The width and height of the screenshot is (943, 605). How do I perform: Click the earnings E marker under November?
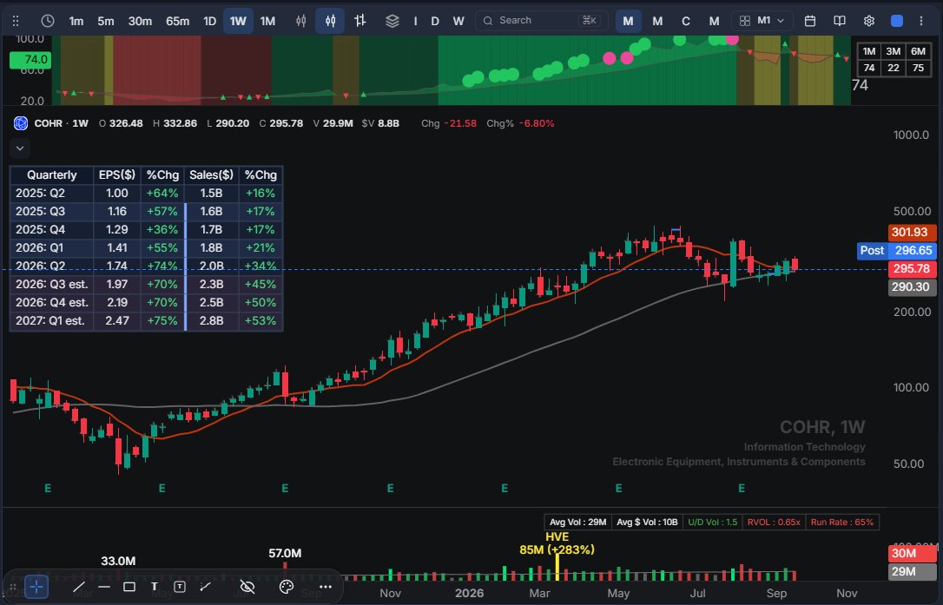click(390, 489)
